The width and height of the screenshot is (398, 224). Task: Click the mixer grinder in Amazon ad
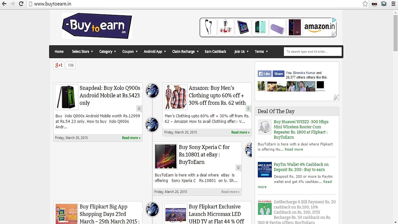click(x=225, y=27)
